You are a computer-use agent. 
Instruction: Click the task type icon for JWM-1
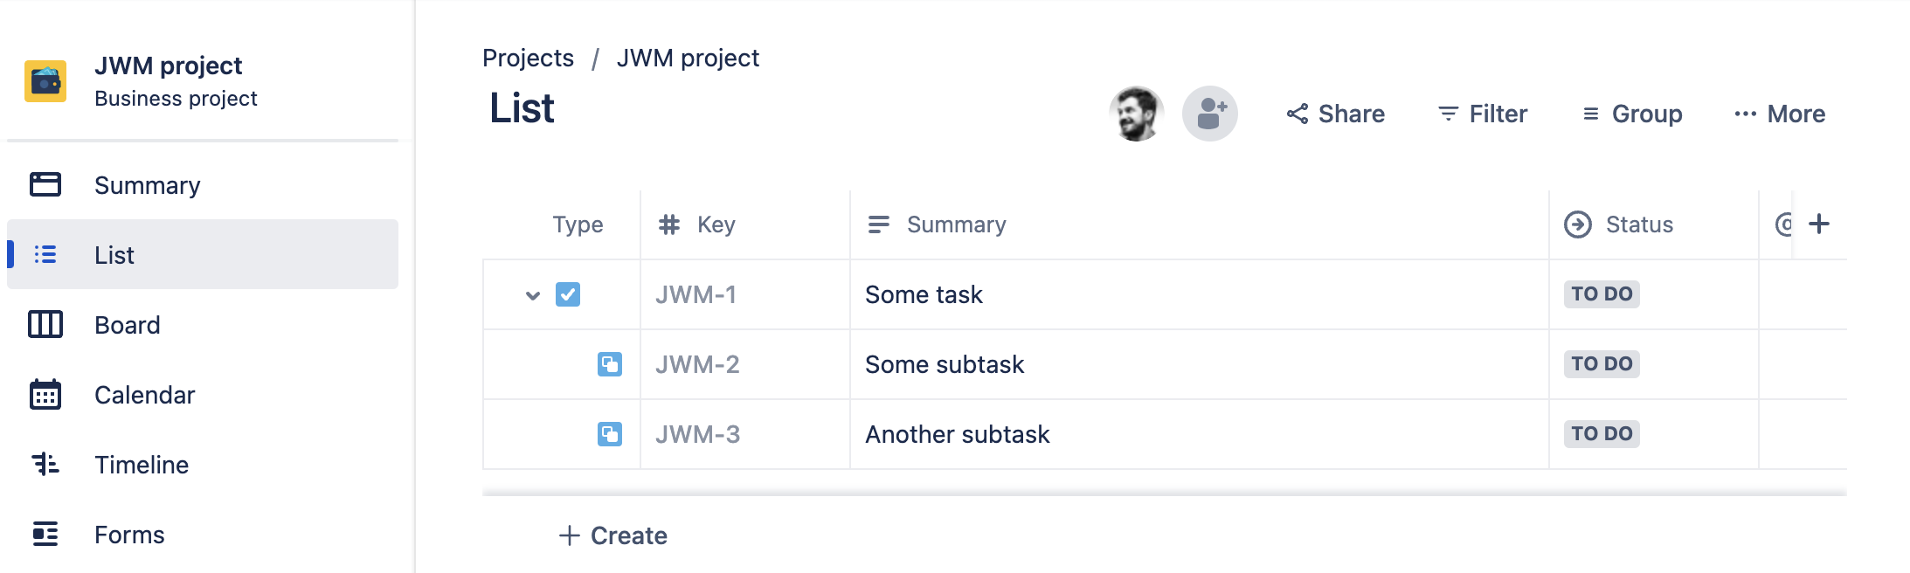coord(568,294)
